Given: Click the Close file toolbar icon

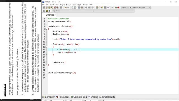Looking at the screenshot, I should click(55, 8).
